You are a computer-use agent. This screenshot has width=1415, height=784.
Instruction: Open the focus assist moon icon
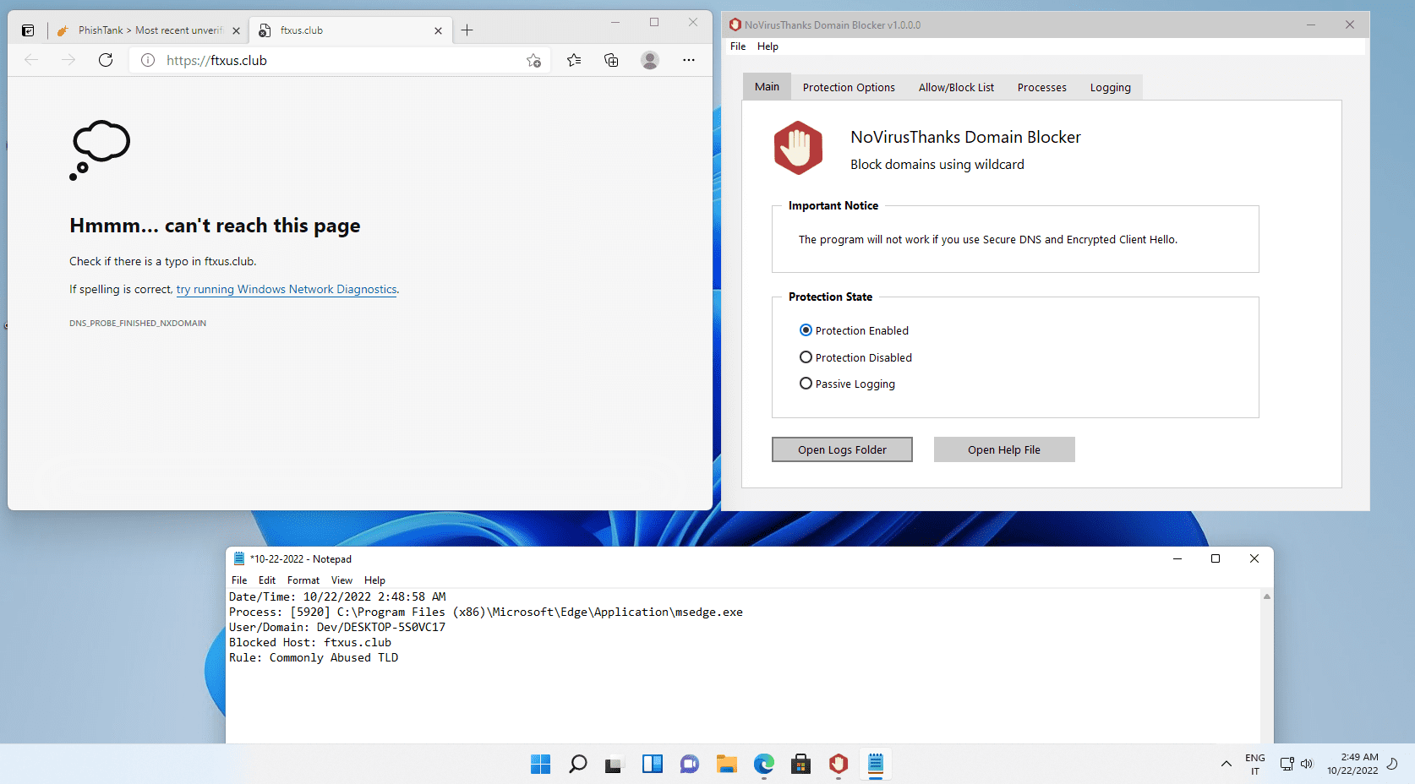tap(1393, 764)
